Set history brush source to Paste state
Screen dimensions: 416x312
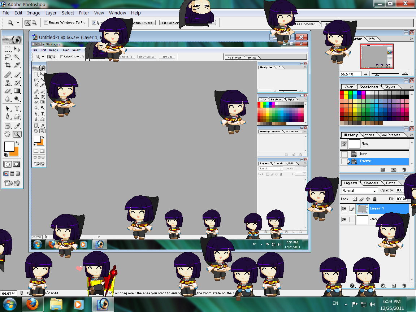tap(344, 161)
